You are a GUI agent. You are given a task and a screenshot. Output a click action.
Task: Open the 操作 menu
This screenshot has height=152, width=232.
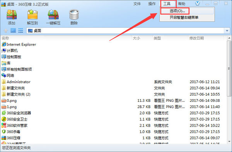152,4
